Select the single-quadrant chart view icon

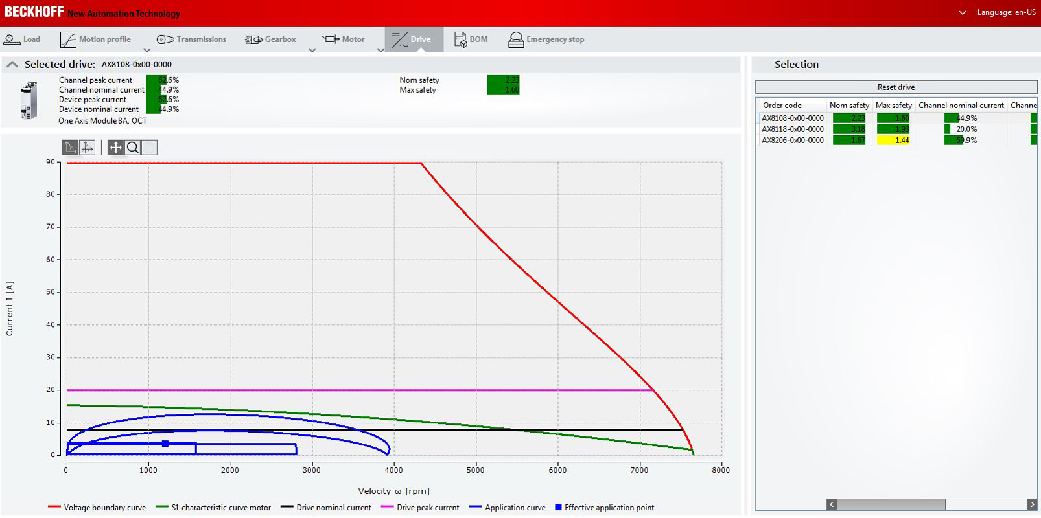point(70,148)
